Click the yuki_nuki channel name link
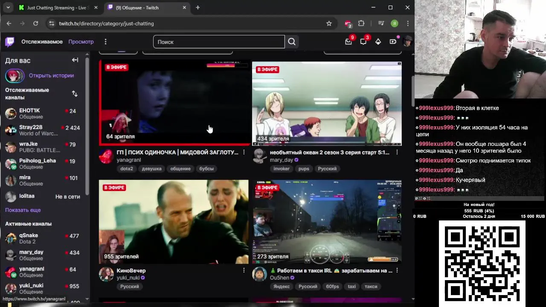The image size is (546, 307). click(128, 278)
